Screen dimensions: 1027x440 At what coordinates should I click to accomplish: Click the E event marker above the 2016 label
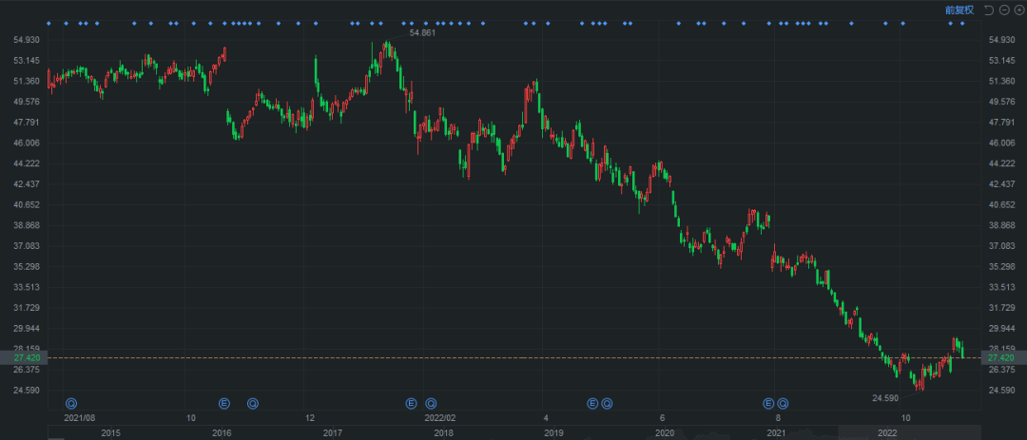224,403
